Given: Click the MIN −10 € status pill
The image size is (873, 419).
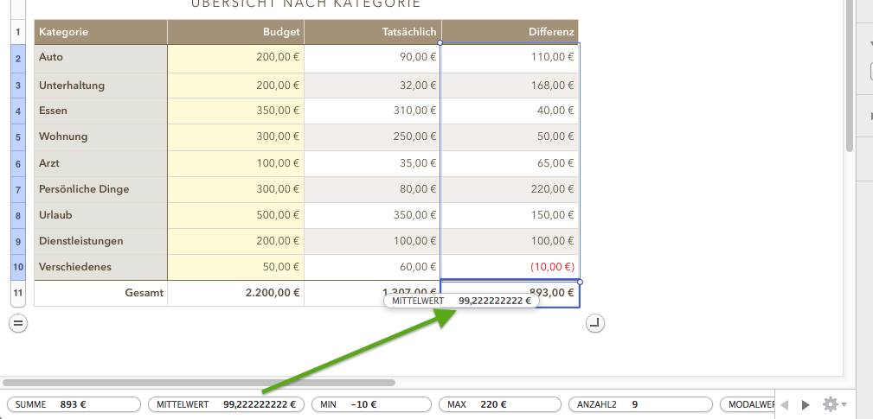Looking at the screenshot, I should tap(371, 404).
